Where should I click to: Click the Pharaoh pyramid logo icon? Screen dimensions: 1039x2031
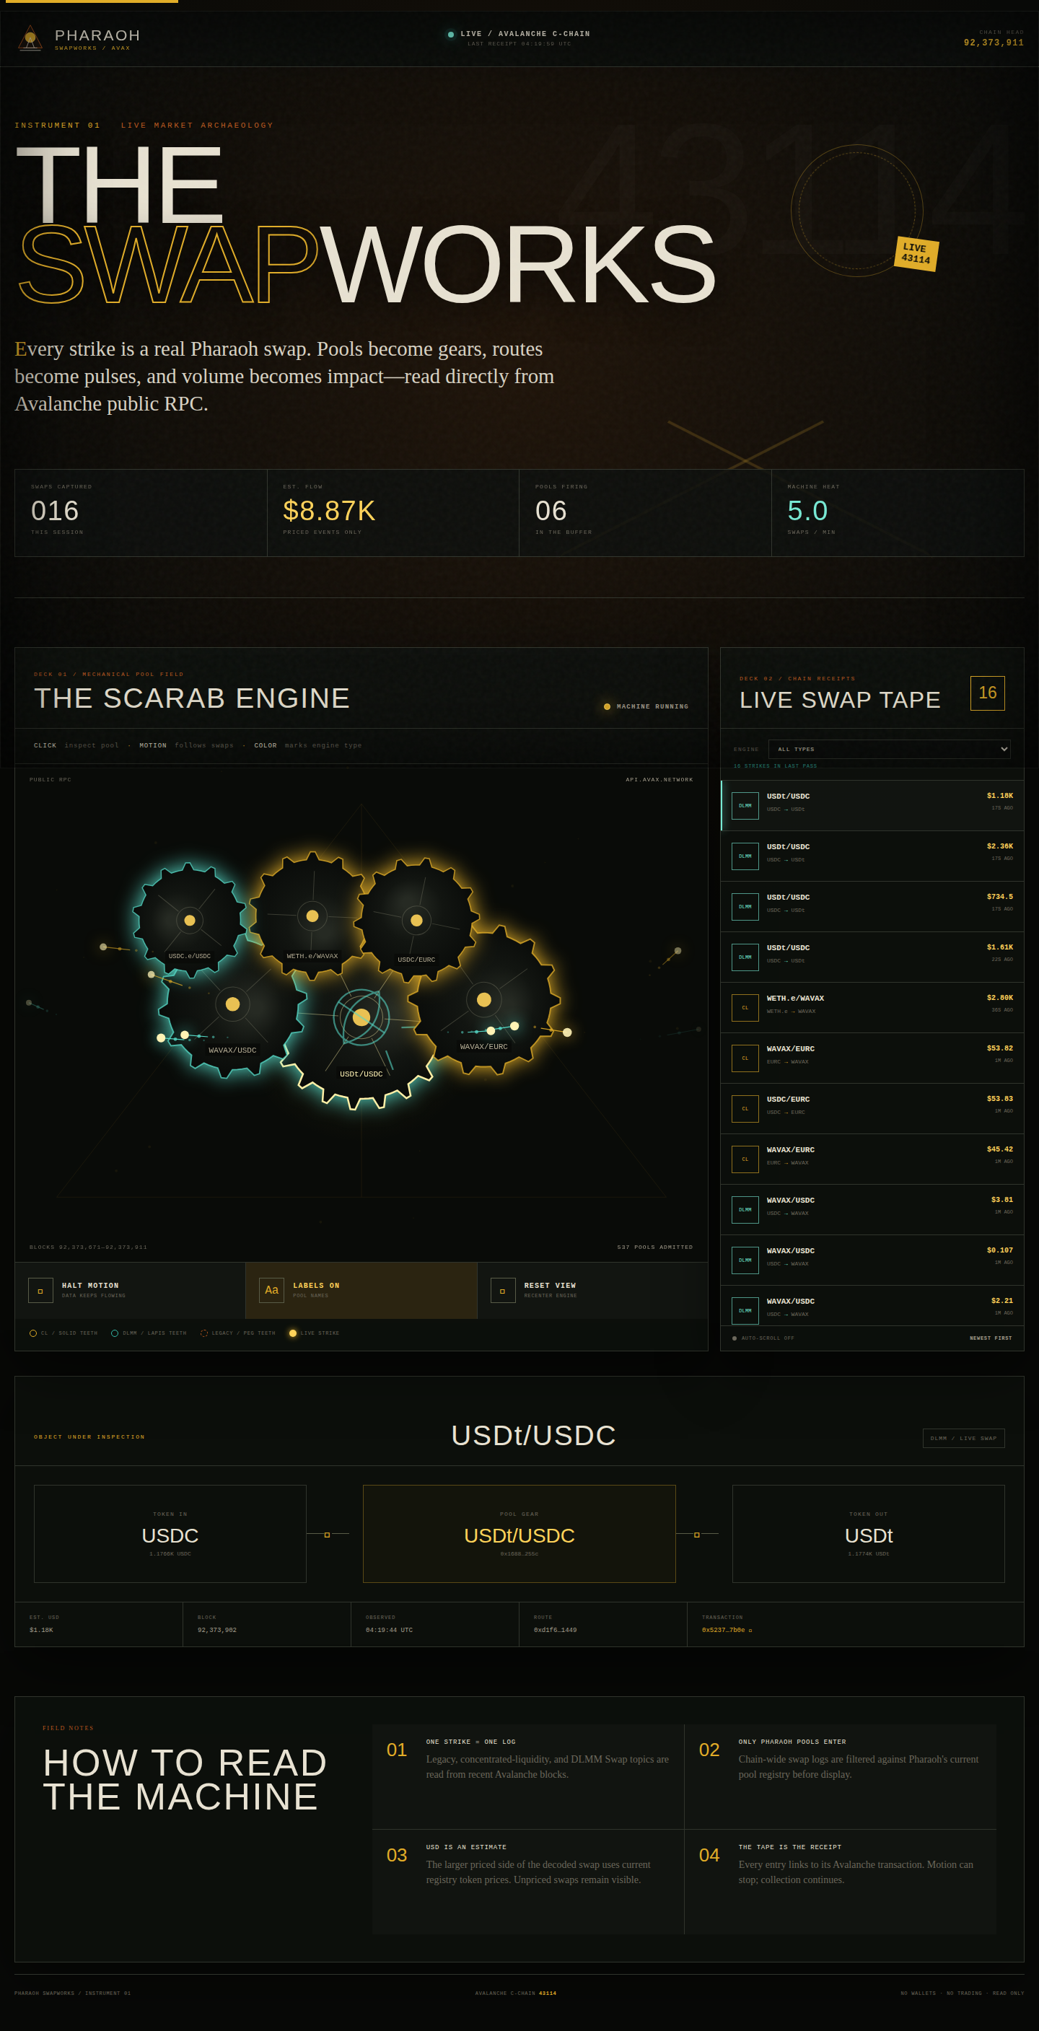click(30, 37)
